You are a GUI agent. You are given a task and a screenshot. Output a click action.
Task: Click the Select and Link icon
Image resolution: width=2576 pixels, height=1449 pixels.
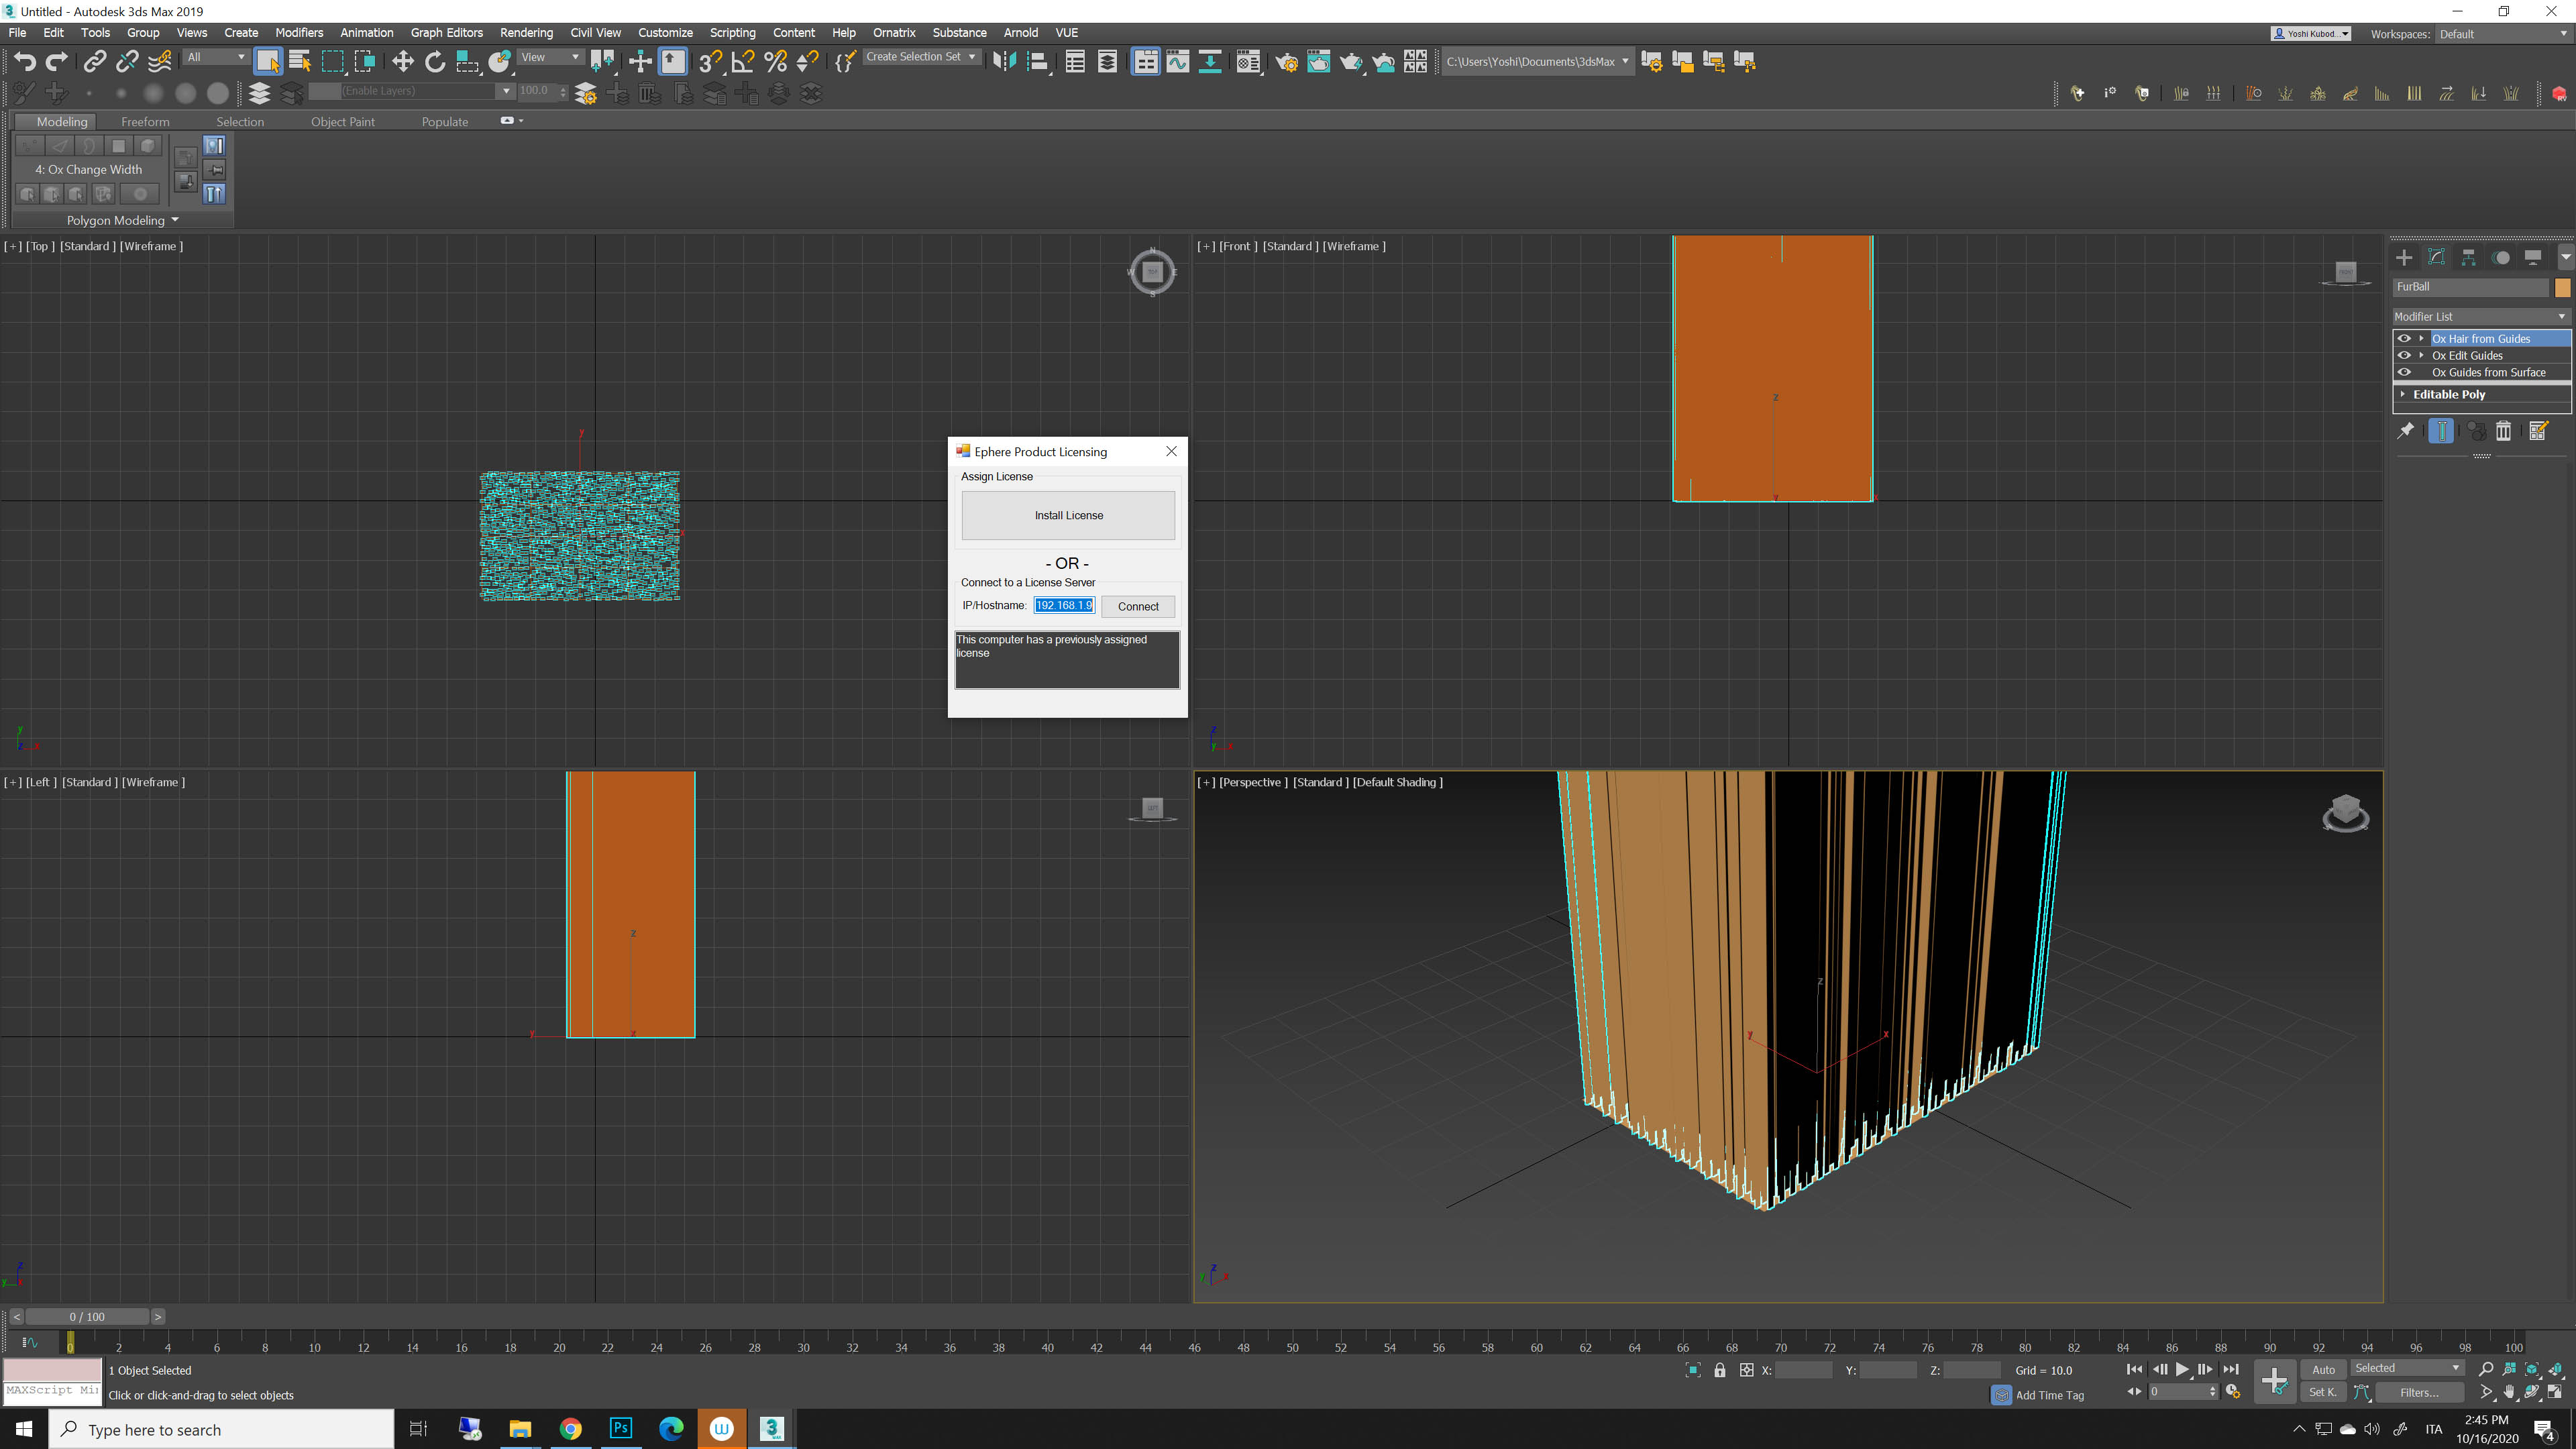click(x=94, y=62)
